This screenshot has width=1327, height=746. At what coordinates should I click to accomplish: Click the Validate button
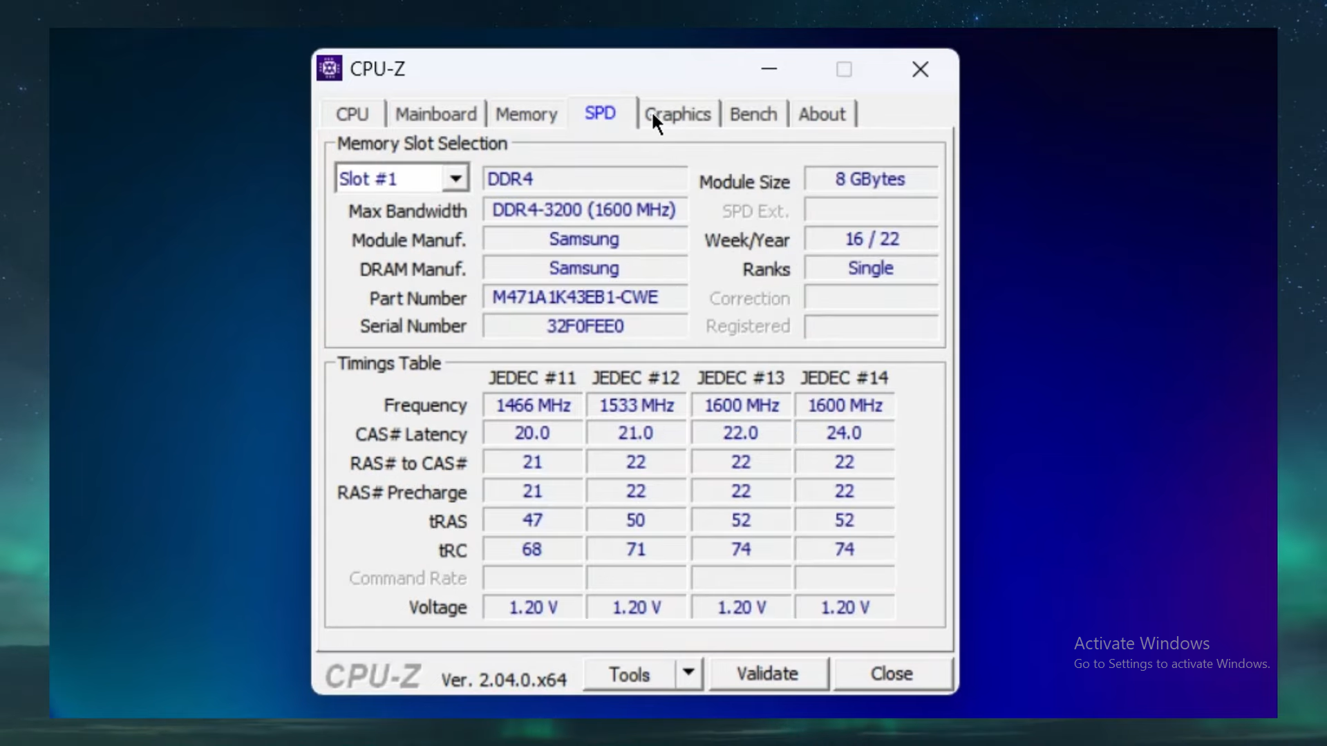(768, 673)
